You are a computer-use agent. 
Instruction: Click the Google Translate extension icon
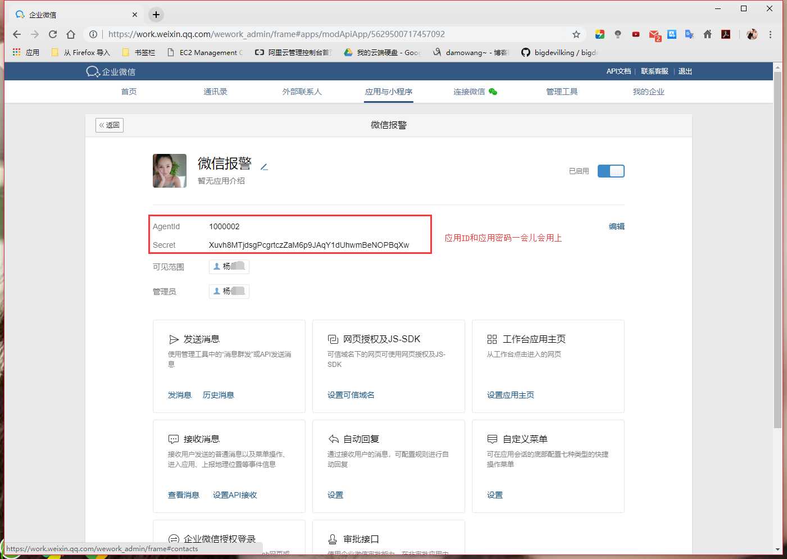pyautogui.click(x=690, y=34)
